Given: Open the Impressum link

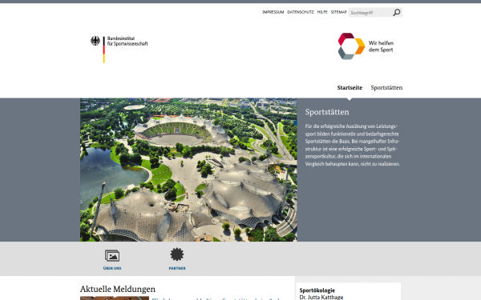Looking at the screenshot, I should tap(273, 12).
